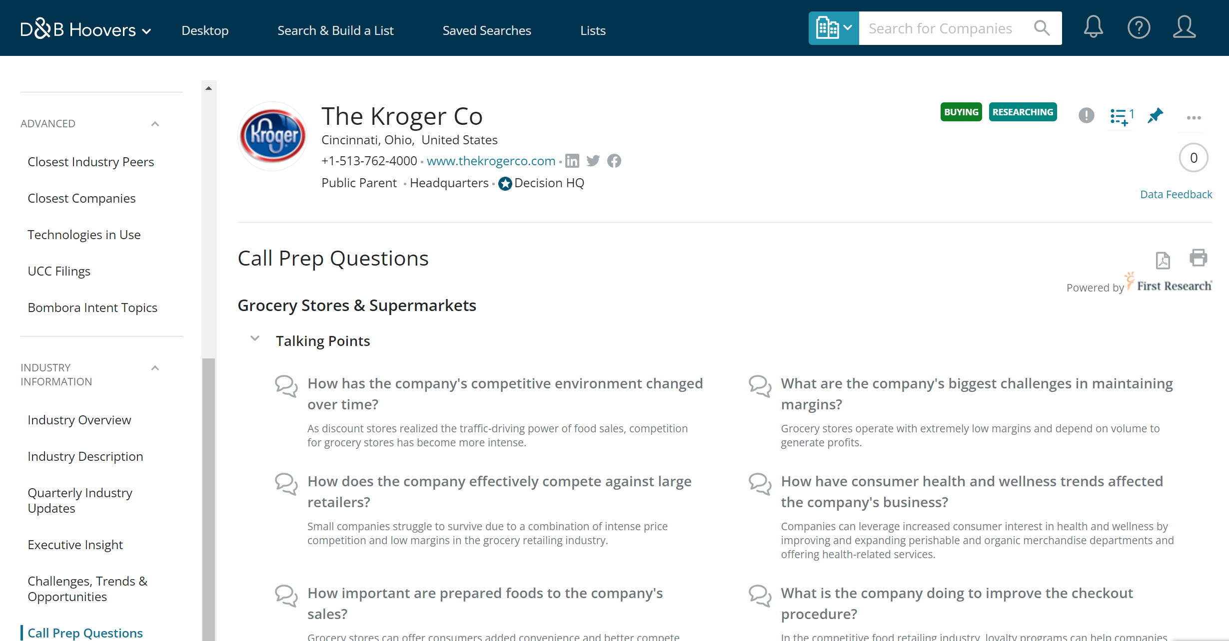The width and height of the screenshot is (1229, 641).
Task: Open Kroger's Facebook page icon
Action: [614, 161]
